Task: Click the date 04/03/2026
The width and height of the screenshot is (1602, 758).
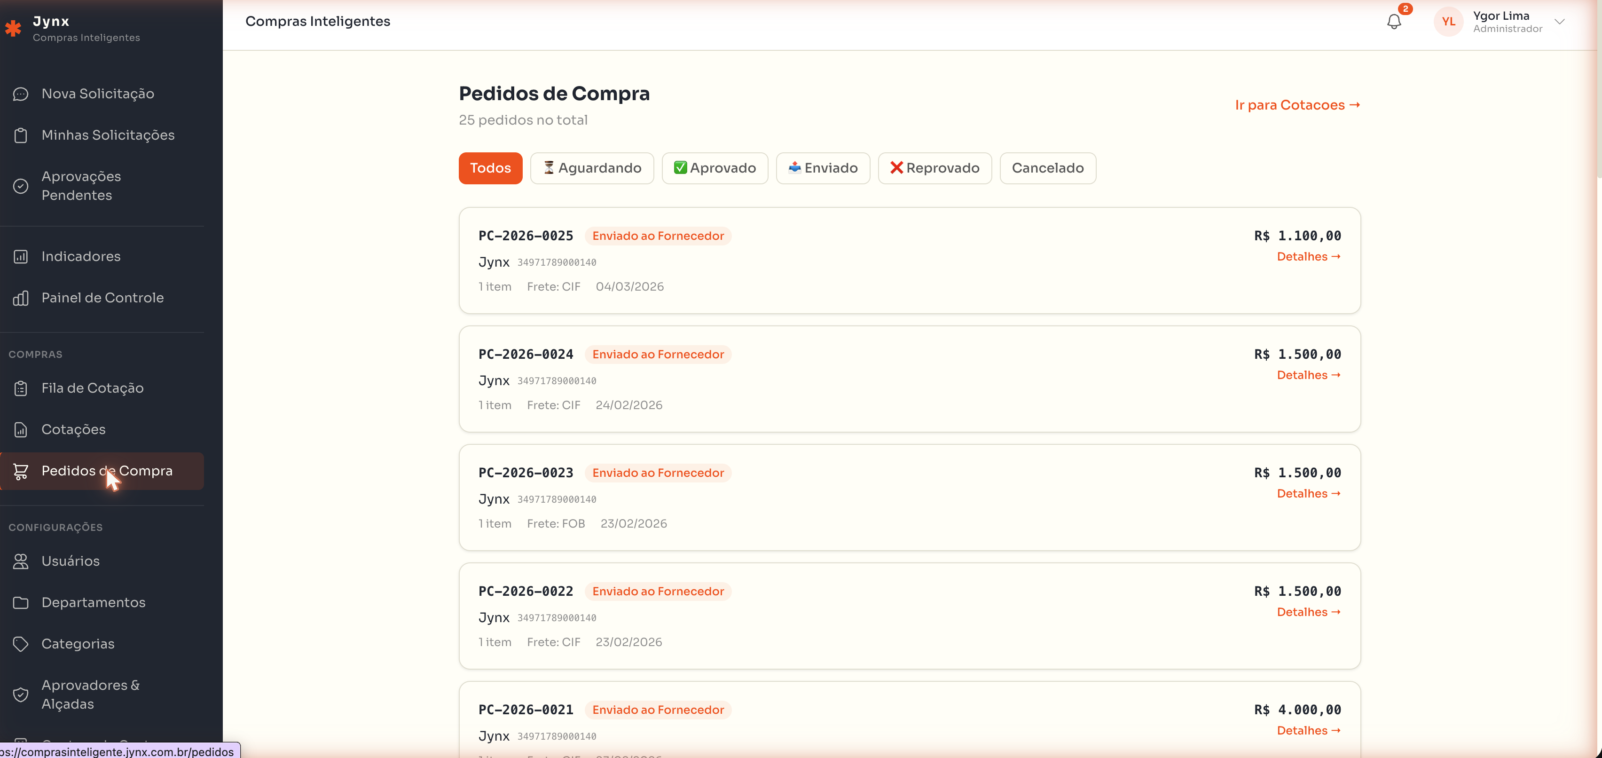Action: (629, 287)
